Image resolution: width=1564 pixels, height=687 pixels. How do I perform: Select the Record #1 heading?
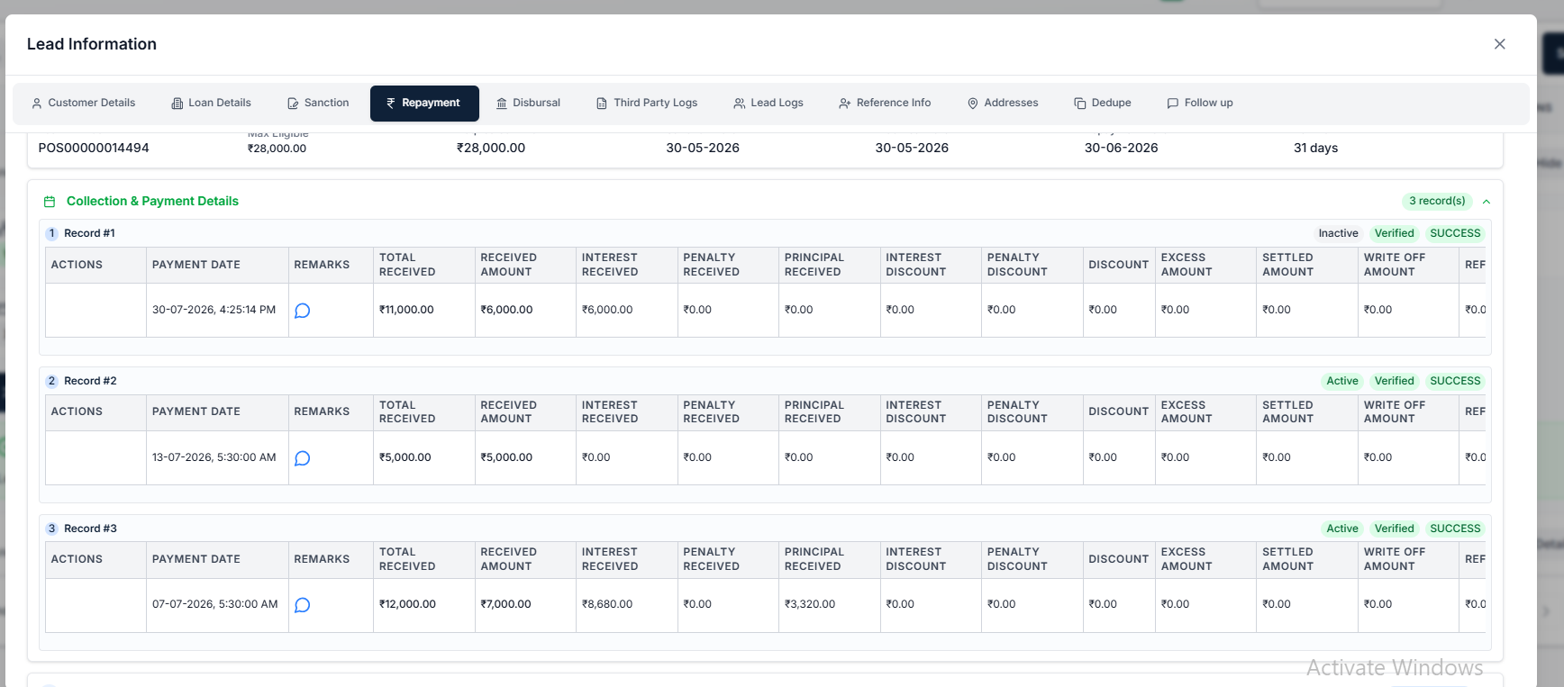pos(89,233)
